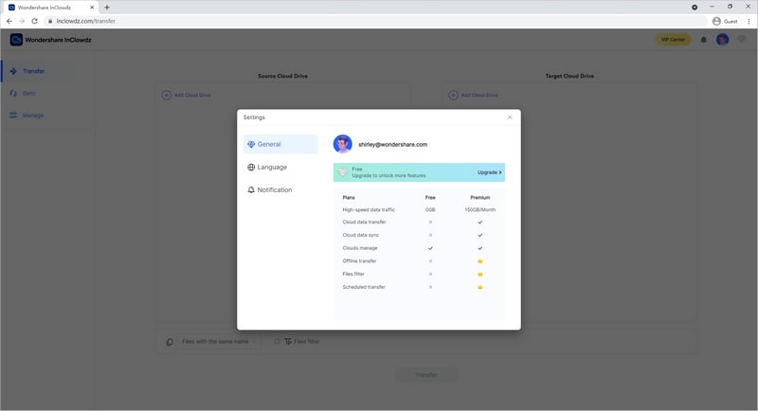Click crown icon in Scheduled transfer row
The width and height of the screenshot is (758, 411).
[480, 287]
